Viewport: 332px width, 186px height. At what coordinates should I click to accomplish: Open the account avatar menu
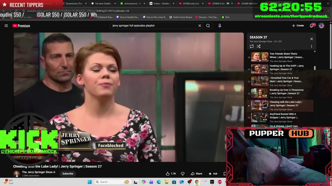(321, 26)
